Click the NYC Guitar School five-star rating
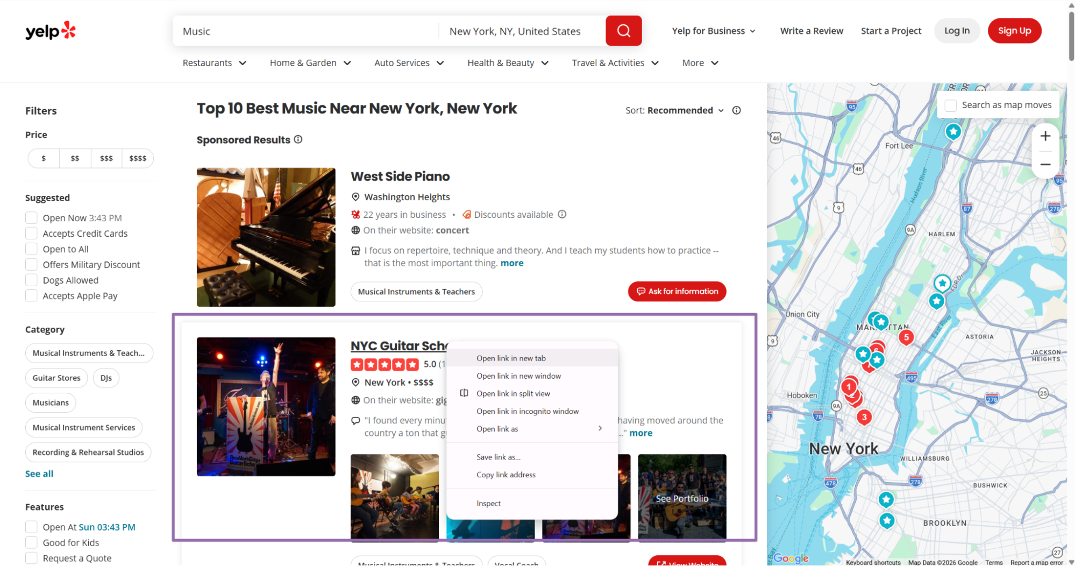1075x566 pixels. tap(385, 365)
